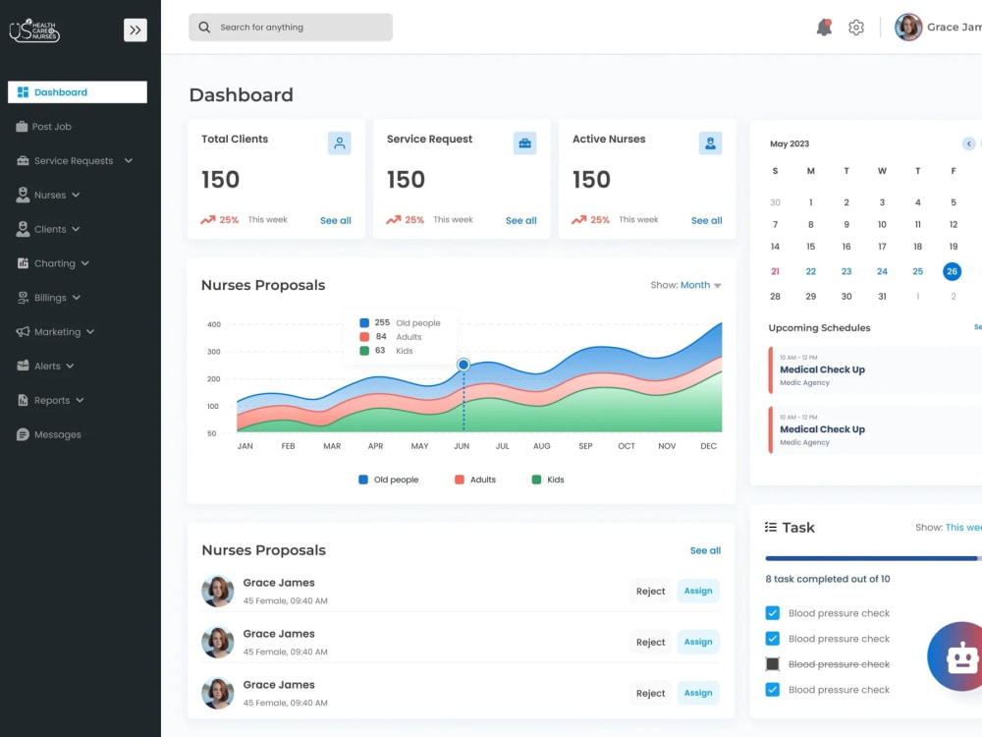Select May 26 in the calendar
982x737 pixels.
(x=952, y=271)
